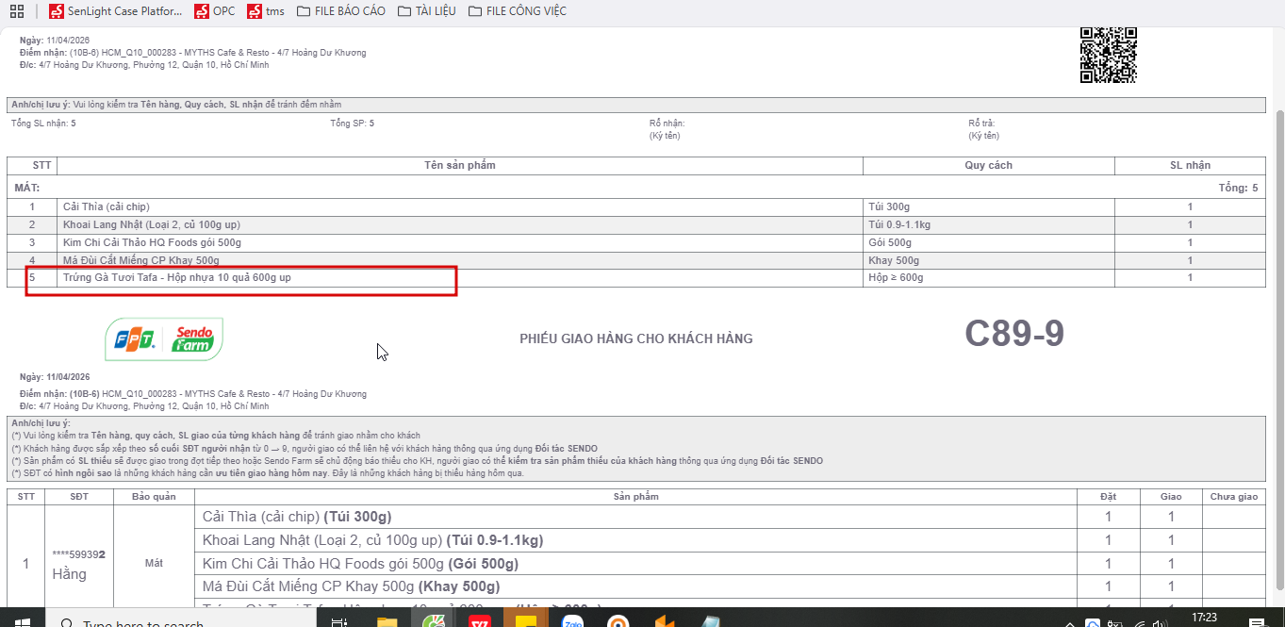
Task: Select Trứng Gà Tươi Tafa row
Action: coord(636,278)
